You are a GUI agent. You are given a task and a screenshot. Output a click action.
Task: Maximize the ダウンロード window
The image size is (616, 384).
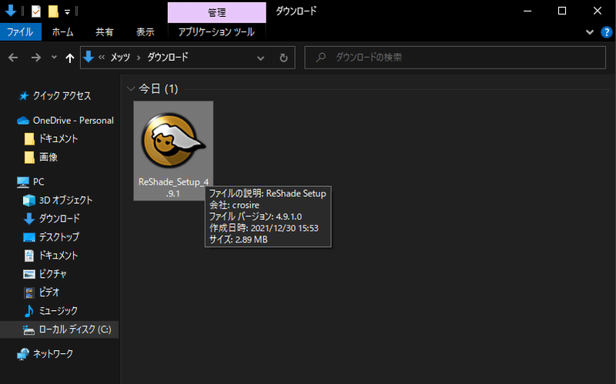(562, 11)
